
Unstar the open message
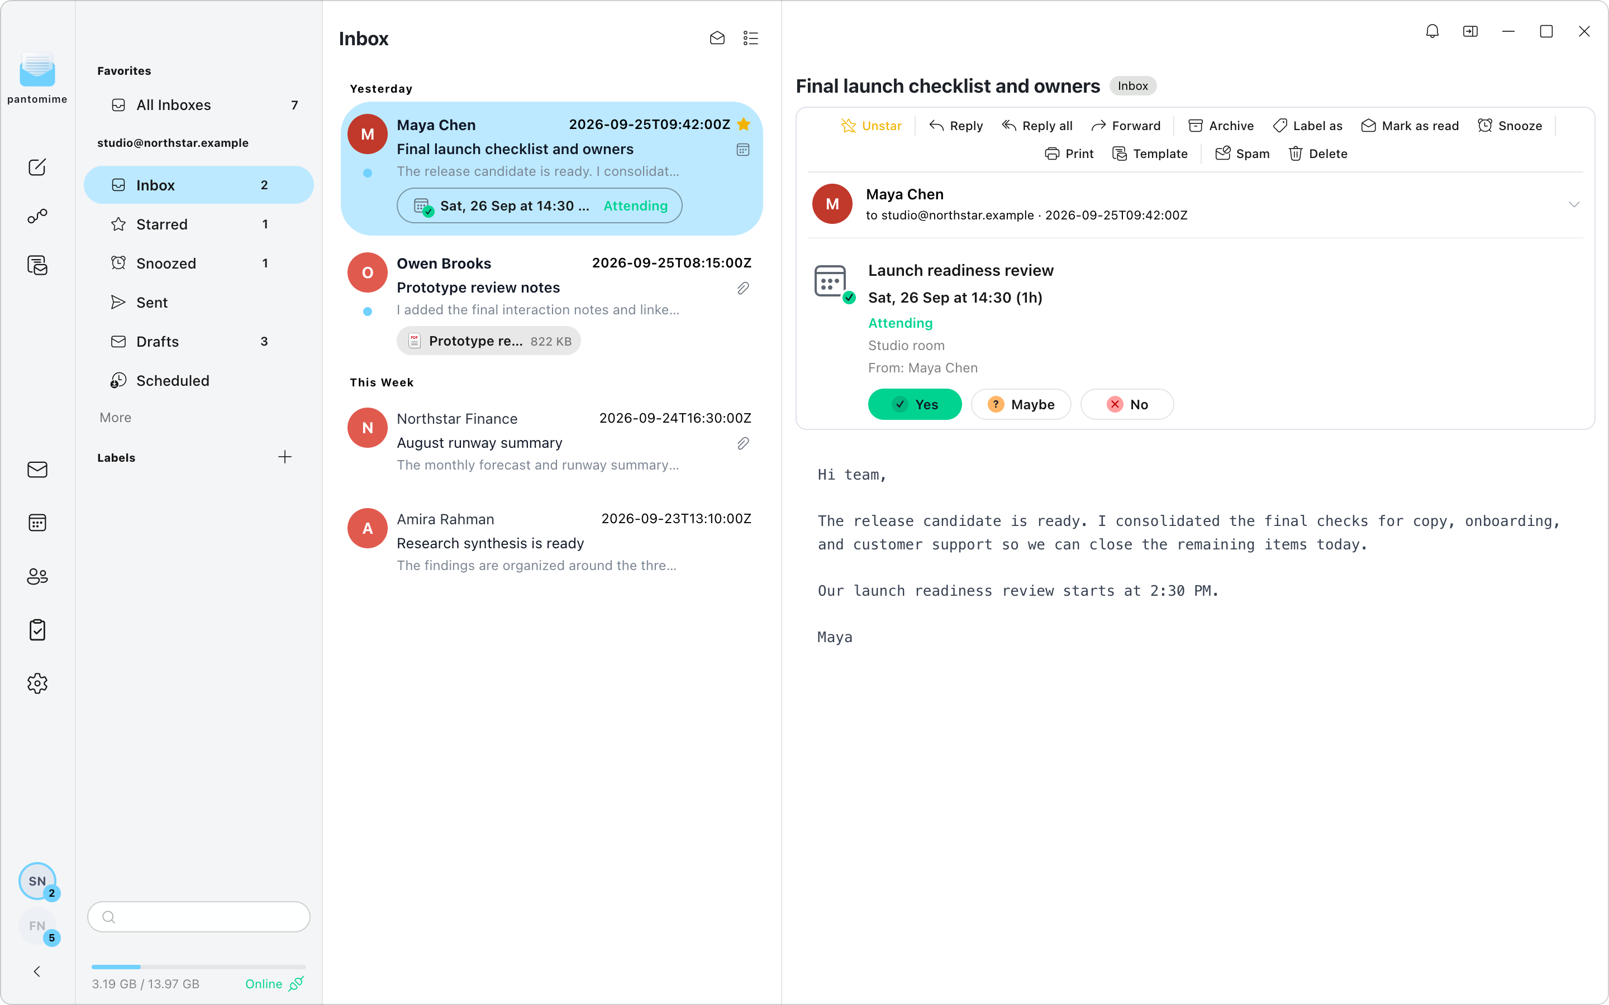pos(871,126)
